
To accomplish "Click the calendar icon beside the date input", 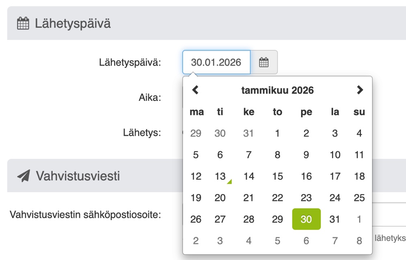I will (264, 62).
